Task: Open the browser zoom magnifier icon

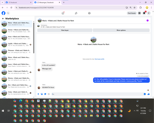Action: (131, 7)
